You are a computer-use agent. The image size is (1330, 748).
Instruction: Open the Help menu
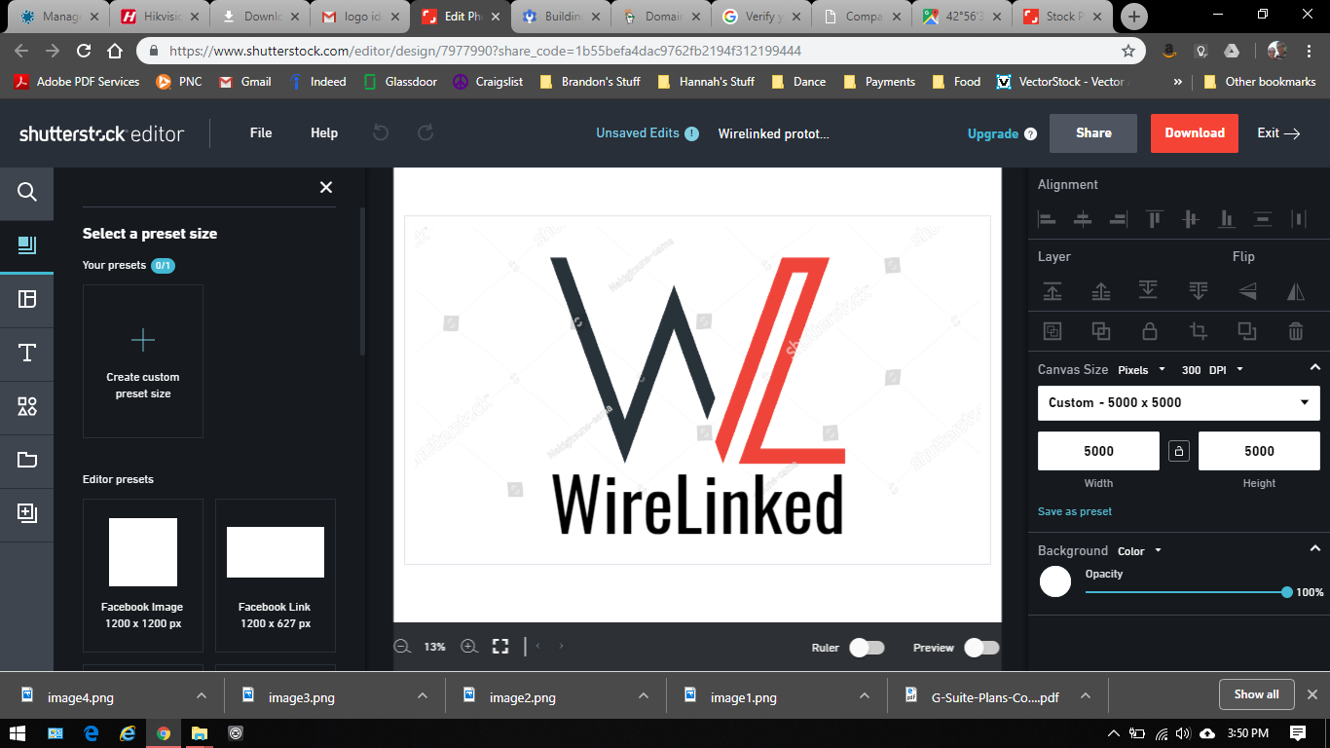pos(324,133)
